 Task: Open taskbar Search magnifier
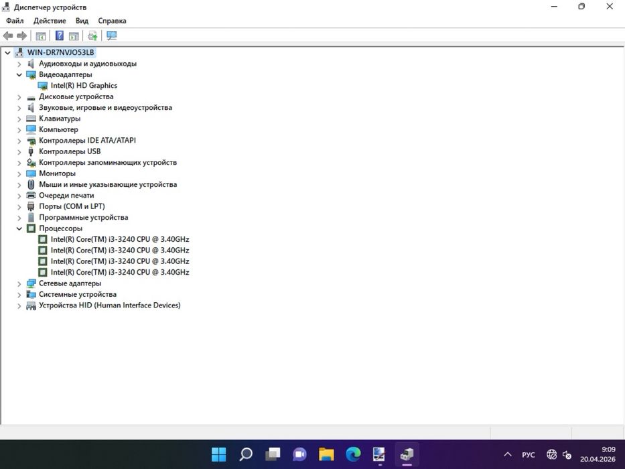(246, 454)
